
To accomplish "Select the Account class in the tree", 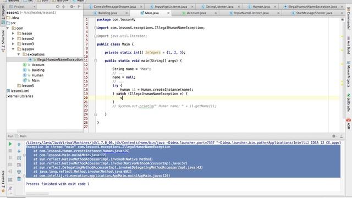I will coord(38,65).
